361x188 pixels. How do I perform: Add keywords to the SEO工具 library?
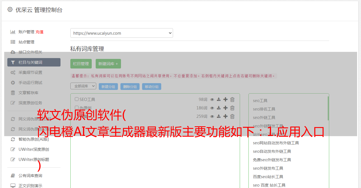point(225,99)
